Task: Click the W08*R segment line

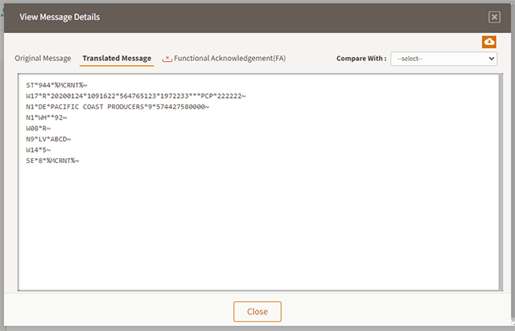Action: (x=39, y=129)
